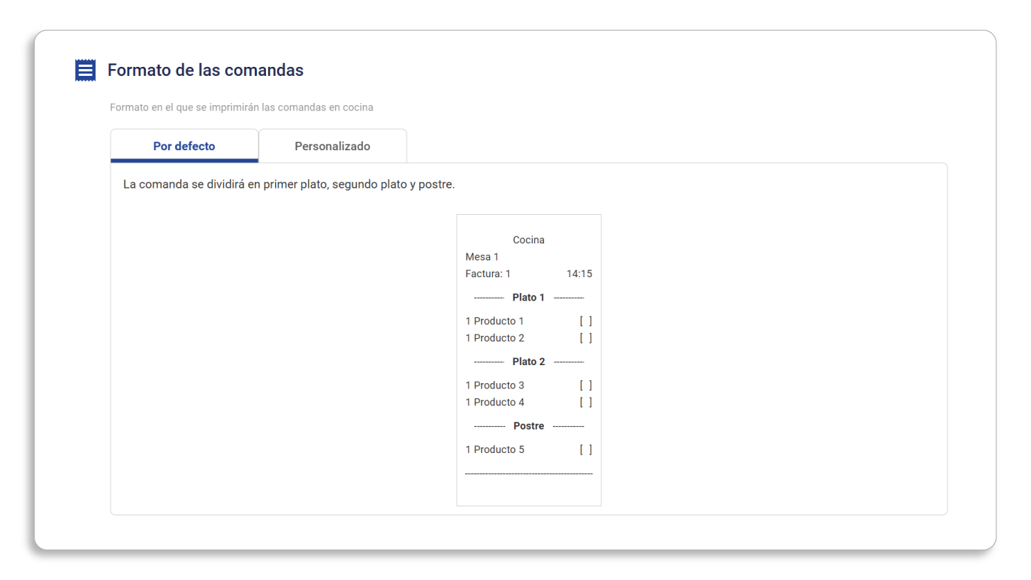
Task: Click the Mesa 1 line on the ticket
Action: point(482,257)
